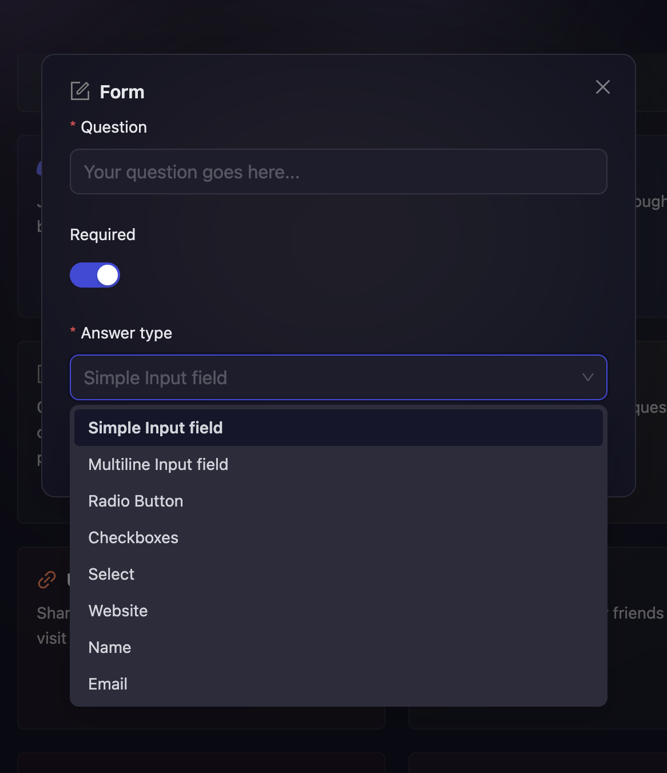The image size is (667, 773).
Task: Click the highlighted Simple Input field option
Action: (155, 427)
